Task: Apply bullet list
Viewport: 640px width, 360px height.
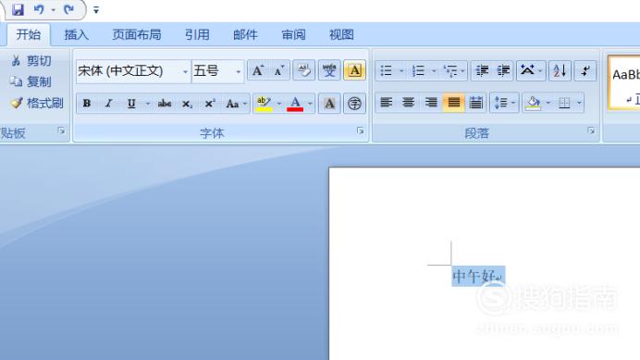Action: pos(386,70)
